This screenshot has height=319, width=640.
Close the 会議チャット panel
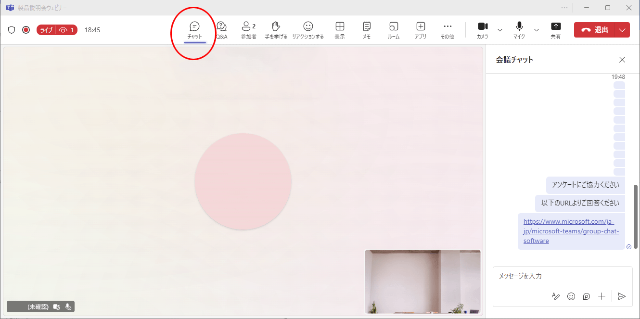coord(622,60)
